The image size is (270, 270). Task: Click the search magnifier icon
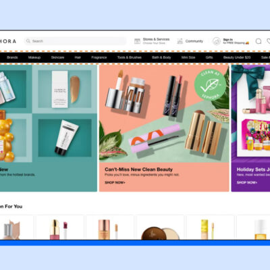click(28, 41)
